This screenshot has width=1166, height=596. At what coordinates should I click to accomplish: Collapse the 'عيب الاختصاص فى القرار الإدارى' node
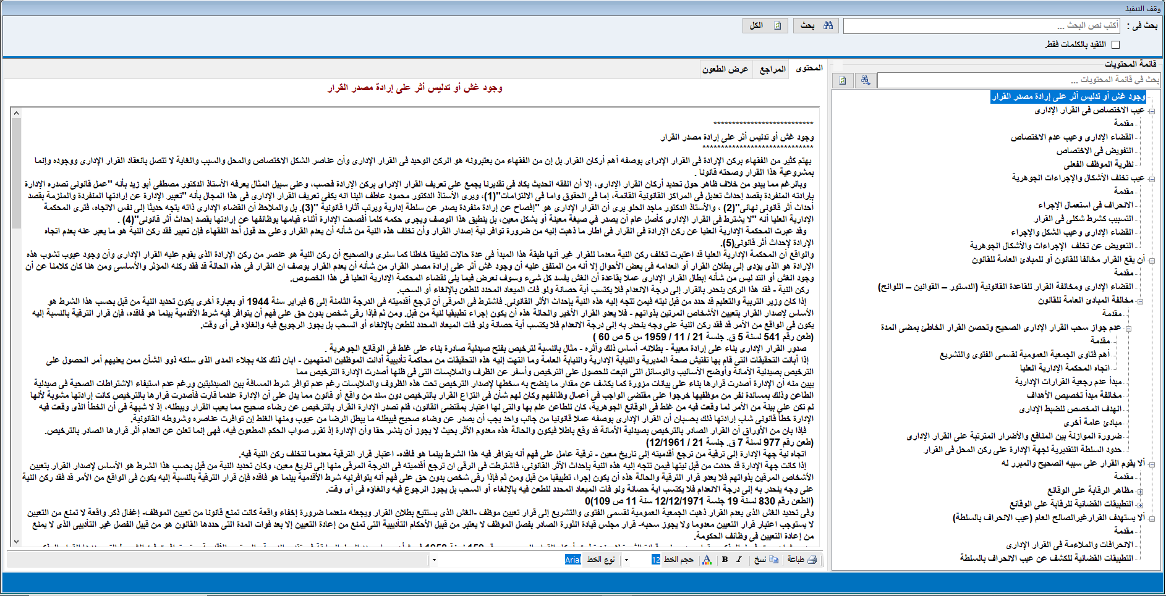click(1152, 111)
